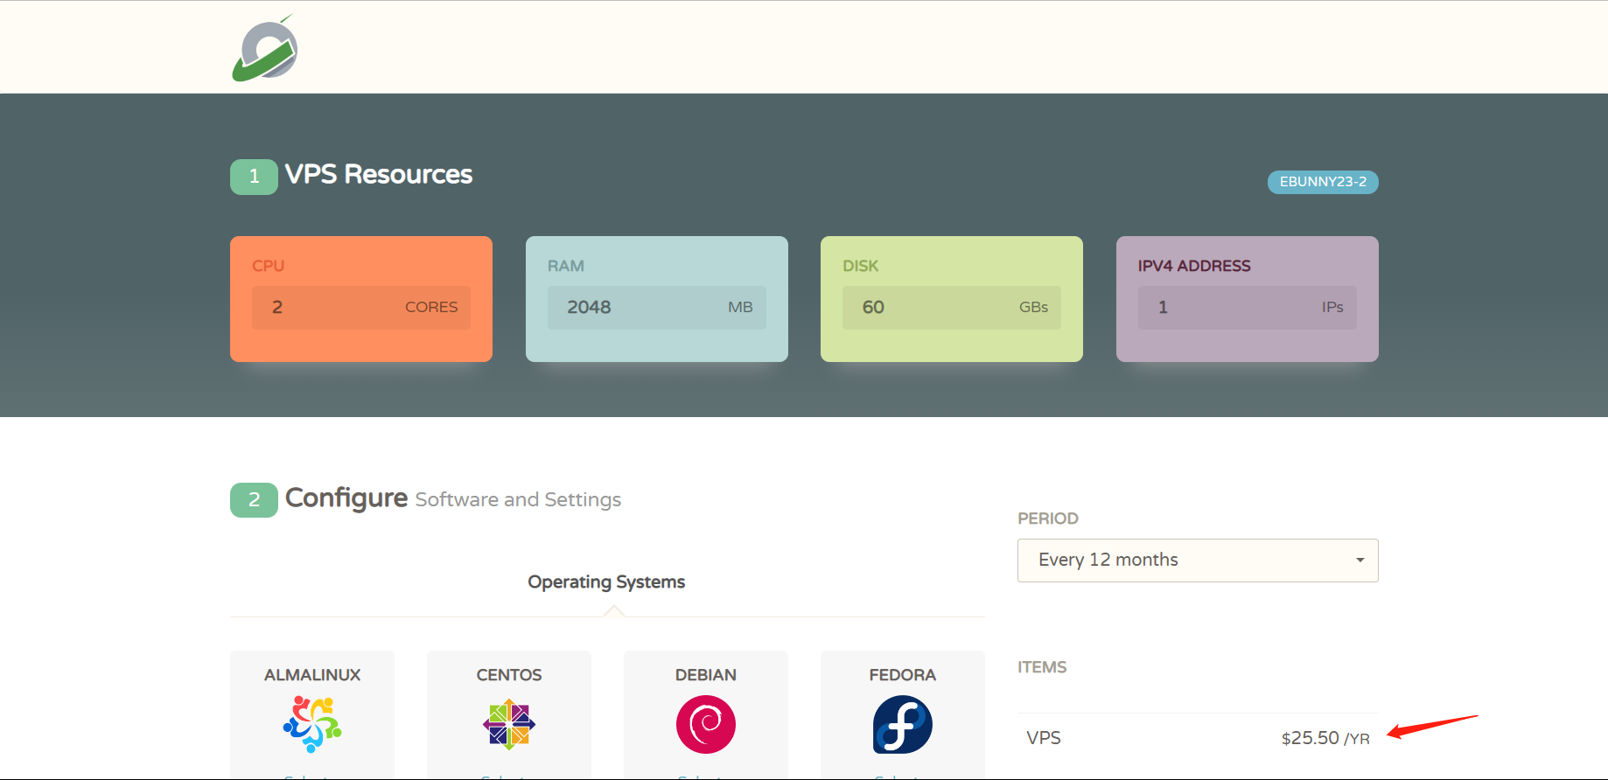Screen dimensions: 1608x780
Task: Click the site logo in the header
Action: [x=265, y=50]
